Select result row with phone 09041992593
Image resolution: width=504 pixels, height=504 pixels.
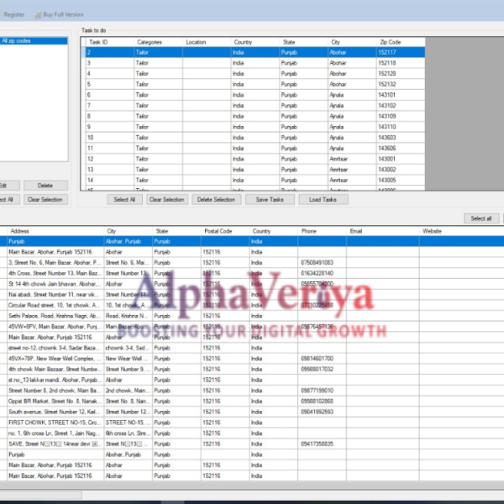coord(252,412)
